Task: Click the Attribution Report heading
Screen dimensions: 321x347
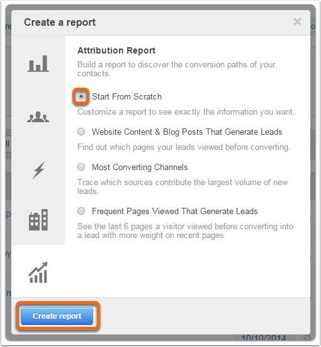Action: point(116,50)
